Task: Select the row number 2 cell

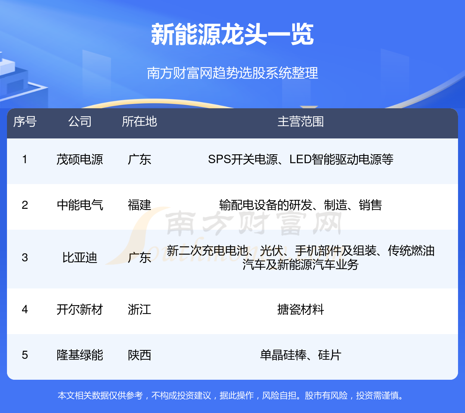Action: [x=25, y=205]
